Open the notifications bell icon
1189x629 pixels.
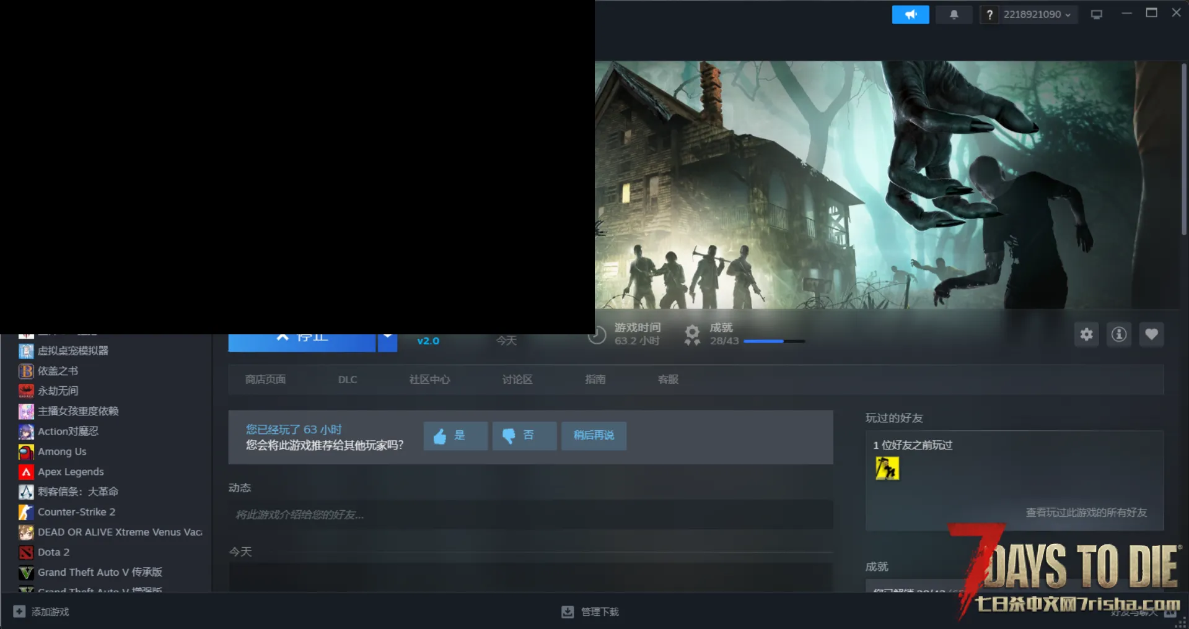click(x=954, y=14)
